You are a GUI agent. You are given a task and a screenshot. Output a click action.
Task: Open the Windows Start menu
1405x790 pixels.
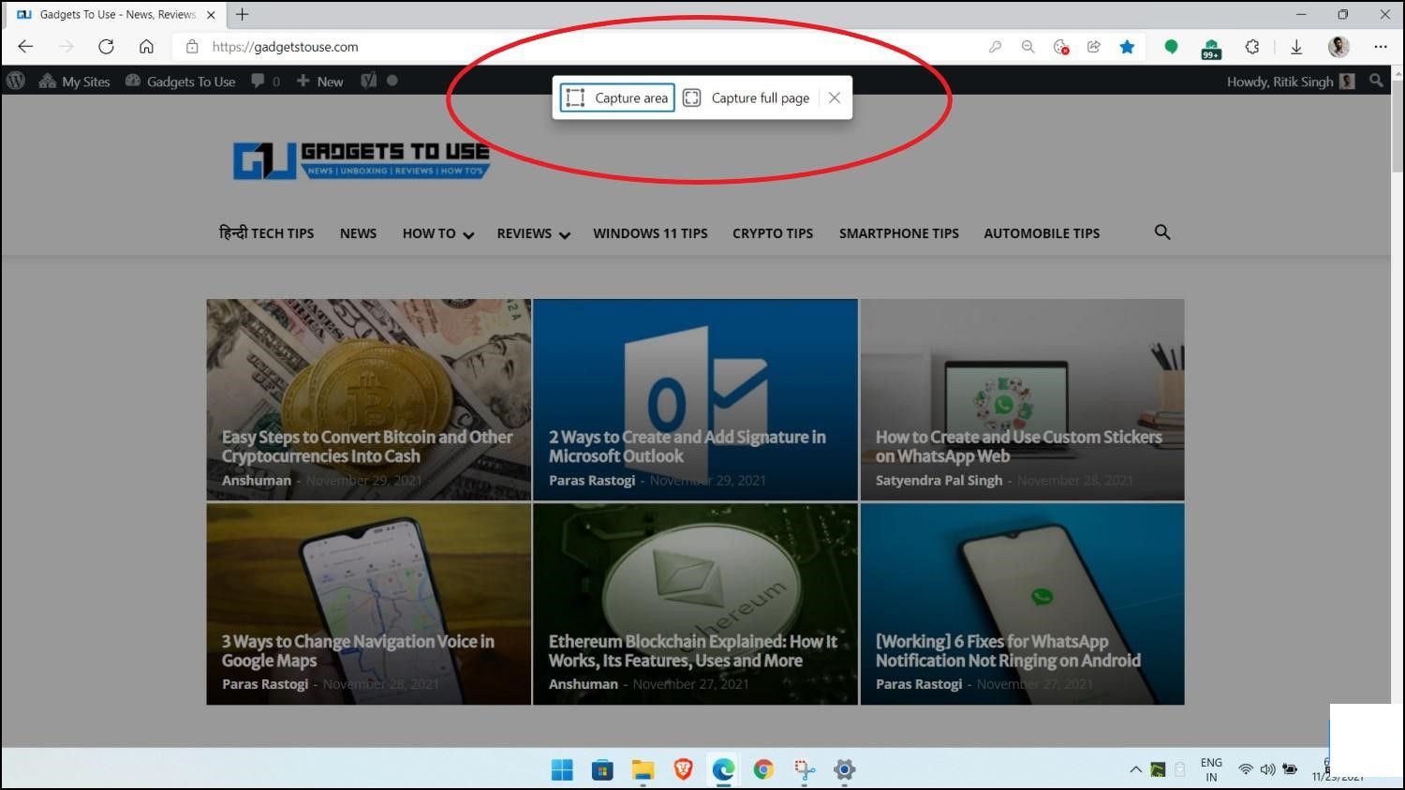pos(562,769)
